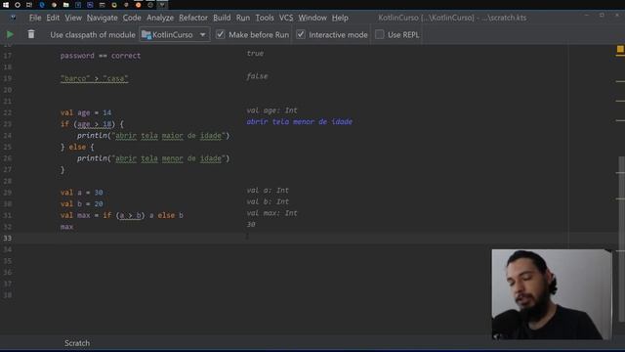Click the 'val max = if (a > b)' line
Viewport: 625px width, 352px height.
click(x=121, y=215)
